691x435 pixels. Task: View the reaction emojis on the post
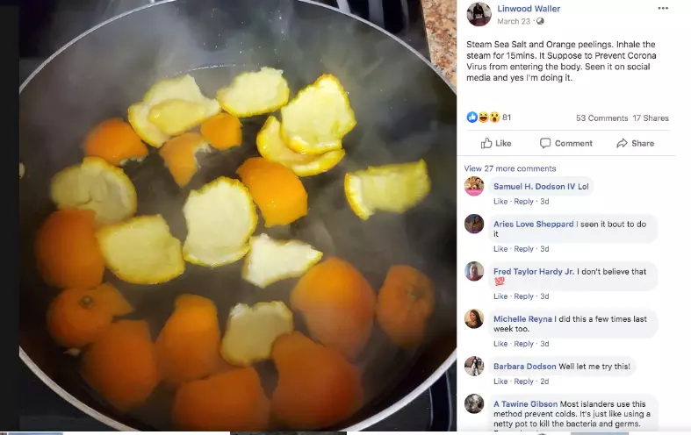484,118
